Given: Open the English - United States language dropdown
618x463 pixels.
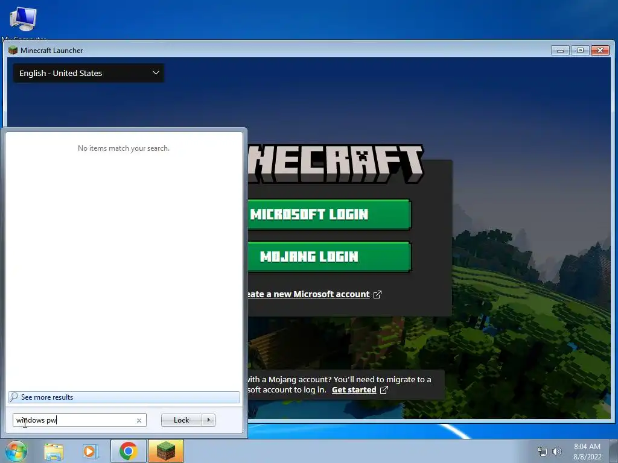Looking at the screenshot, I should click(89, 73).
